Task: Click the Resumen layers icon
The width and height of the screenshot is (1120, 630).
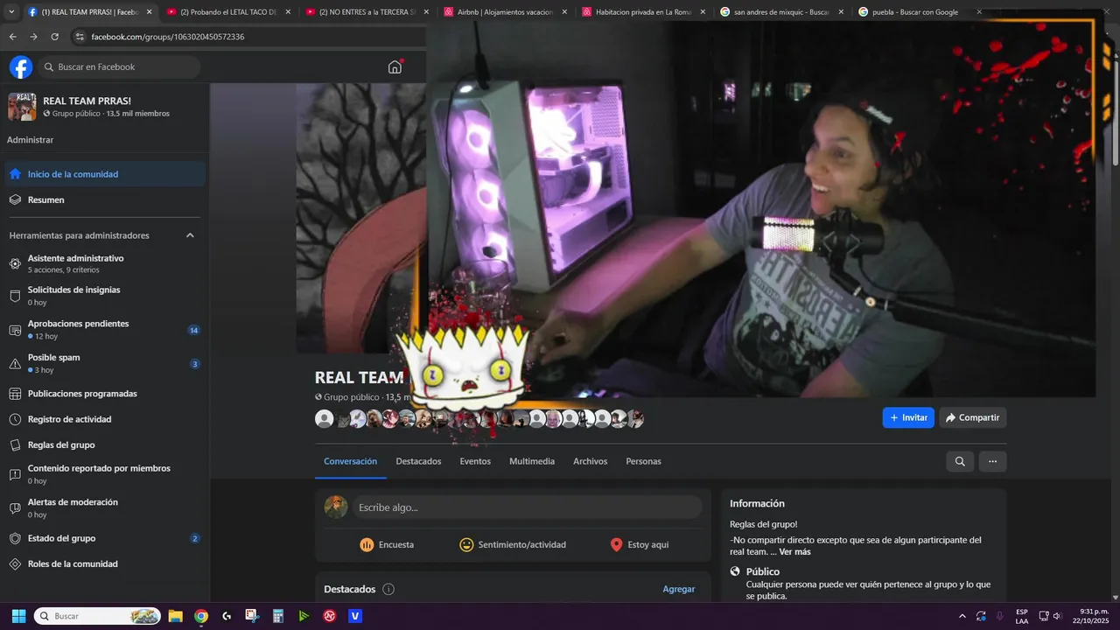Action: pos(15,199)
